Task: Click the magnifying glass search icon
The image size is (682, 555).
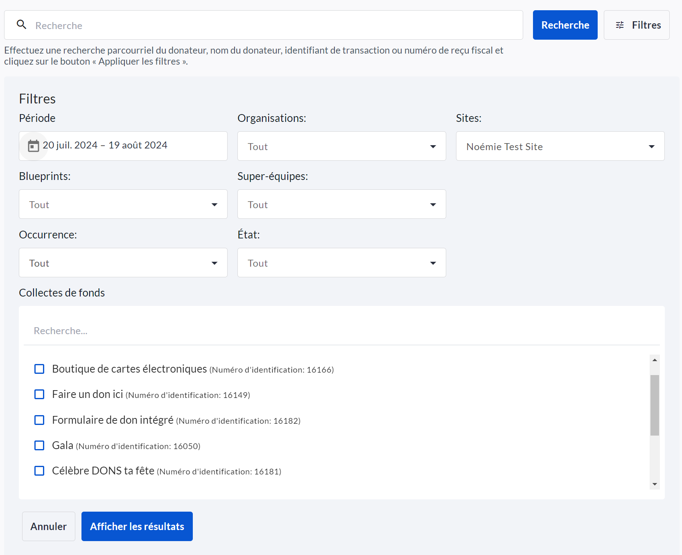Action: pyautogui.click(x=22, y=25)
